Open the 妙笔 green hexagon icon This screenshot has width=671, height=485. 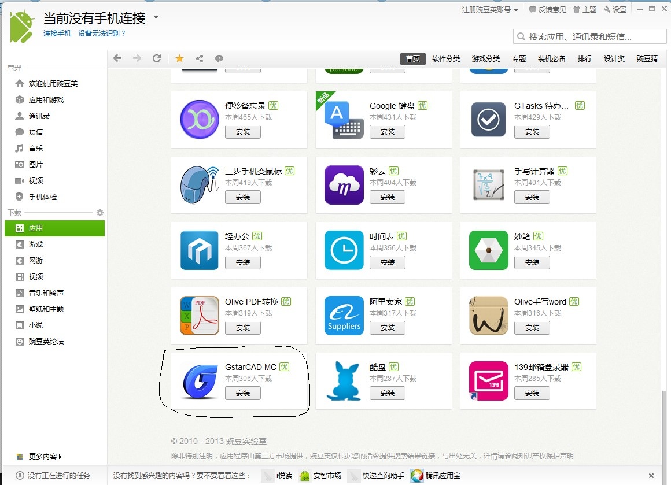point(488,250)
